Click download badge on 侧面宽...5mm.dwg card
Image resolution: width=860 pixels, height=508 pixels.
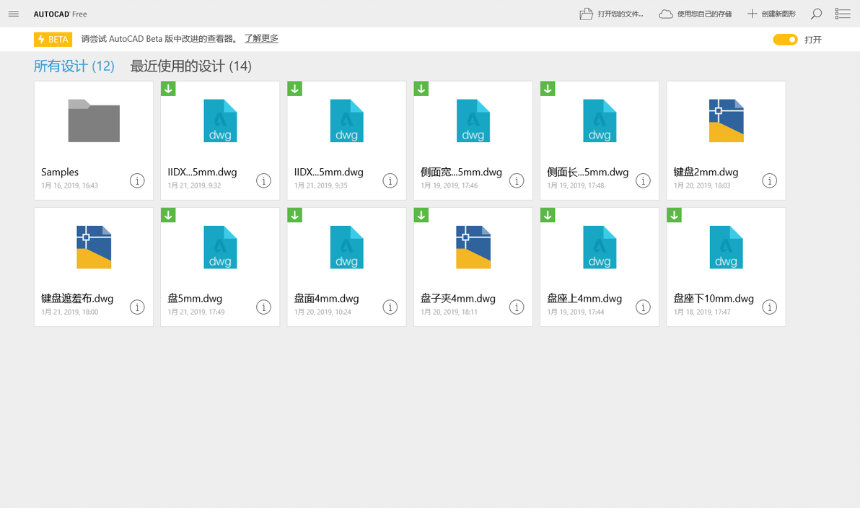point(421,88)
